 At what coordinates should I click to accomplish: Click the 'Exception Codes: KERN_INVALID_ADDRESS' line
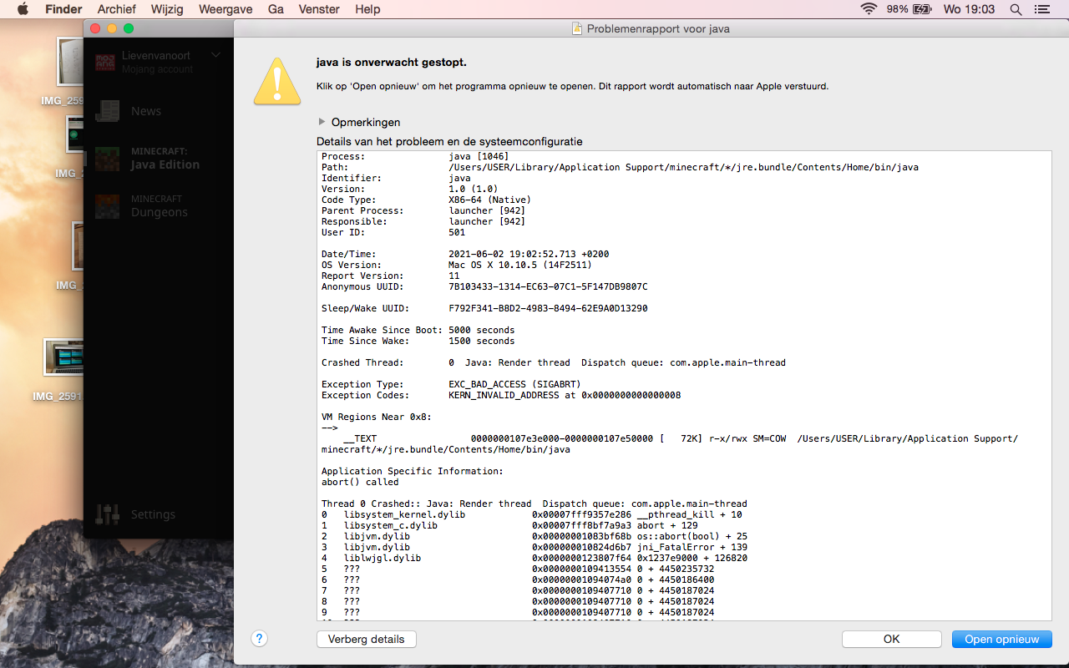tap(501, 395)
